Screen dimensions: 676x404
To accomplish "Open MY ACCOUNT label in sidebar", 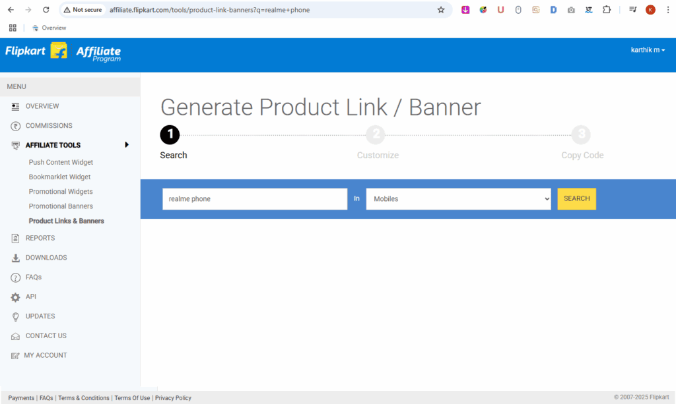I will tap(46, 355).
